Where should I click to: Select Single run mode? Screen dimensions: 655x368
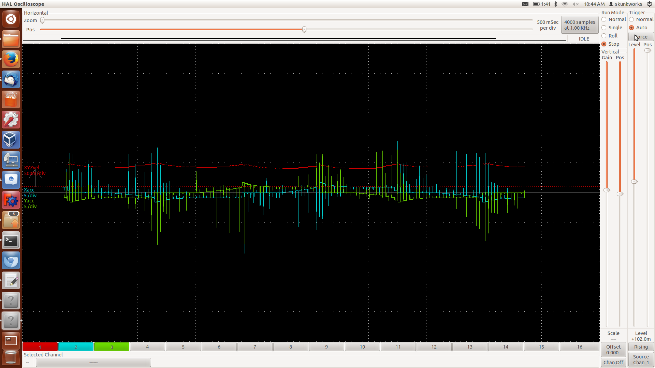pyautogui.click(x=612, y=28)
